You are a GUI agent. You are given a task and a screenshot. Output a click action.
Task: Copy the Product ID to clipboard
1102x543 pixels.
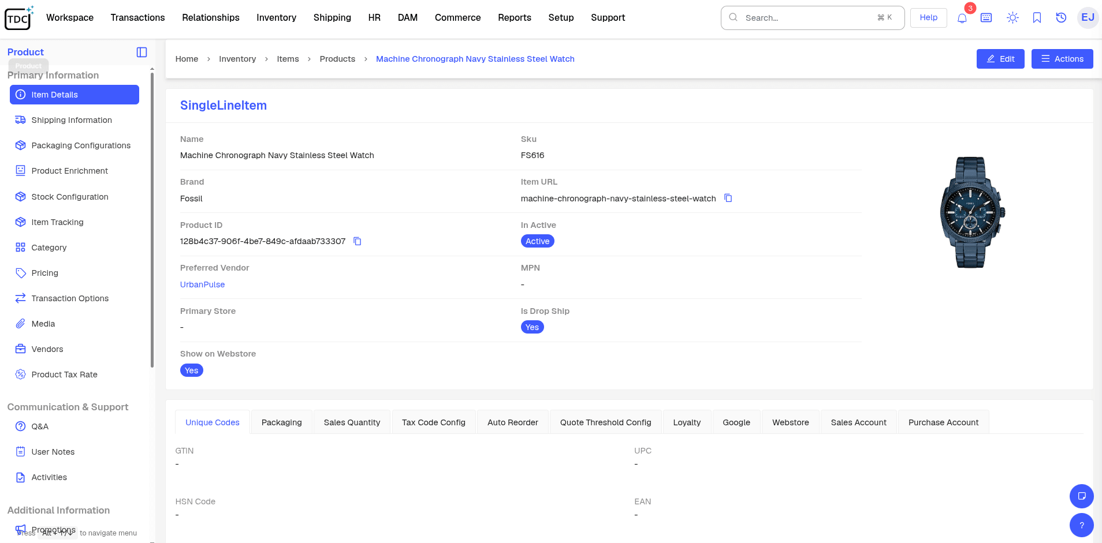[x=358, y=241]
